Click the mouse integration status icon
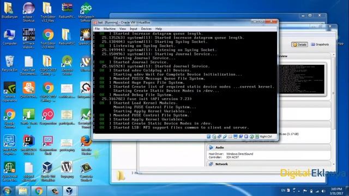Screen dimensions: 349x196 252,137
